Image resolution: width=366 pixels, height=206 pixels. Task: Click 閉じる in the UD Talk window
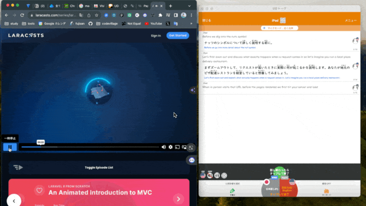(x=207, y=20)
